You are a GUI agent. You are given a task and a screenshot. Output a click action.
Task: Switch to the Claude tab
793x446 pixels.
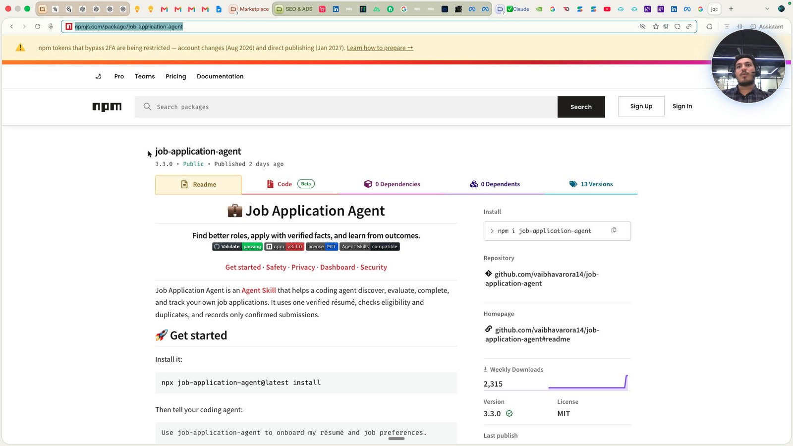pos(518,9)
